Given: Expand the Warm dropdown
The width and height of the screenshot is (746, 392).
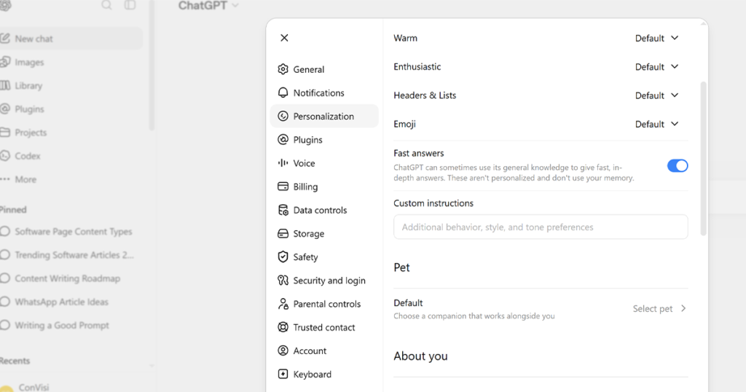Looking at the screenshot, I should point(656,38).
